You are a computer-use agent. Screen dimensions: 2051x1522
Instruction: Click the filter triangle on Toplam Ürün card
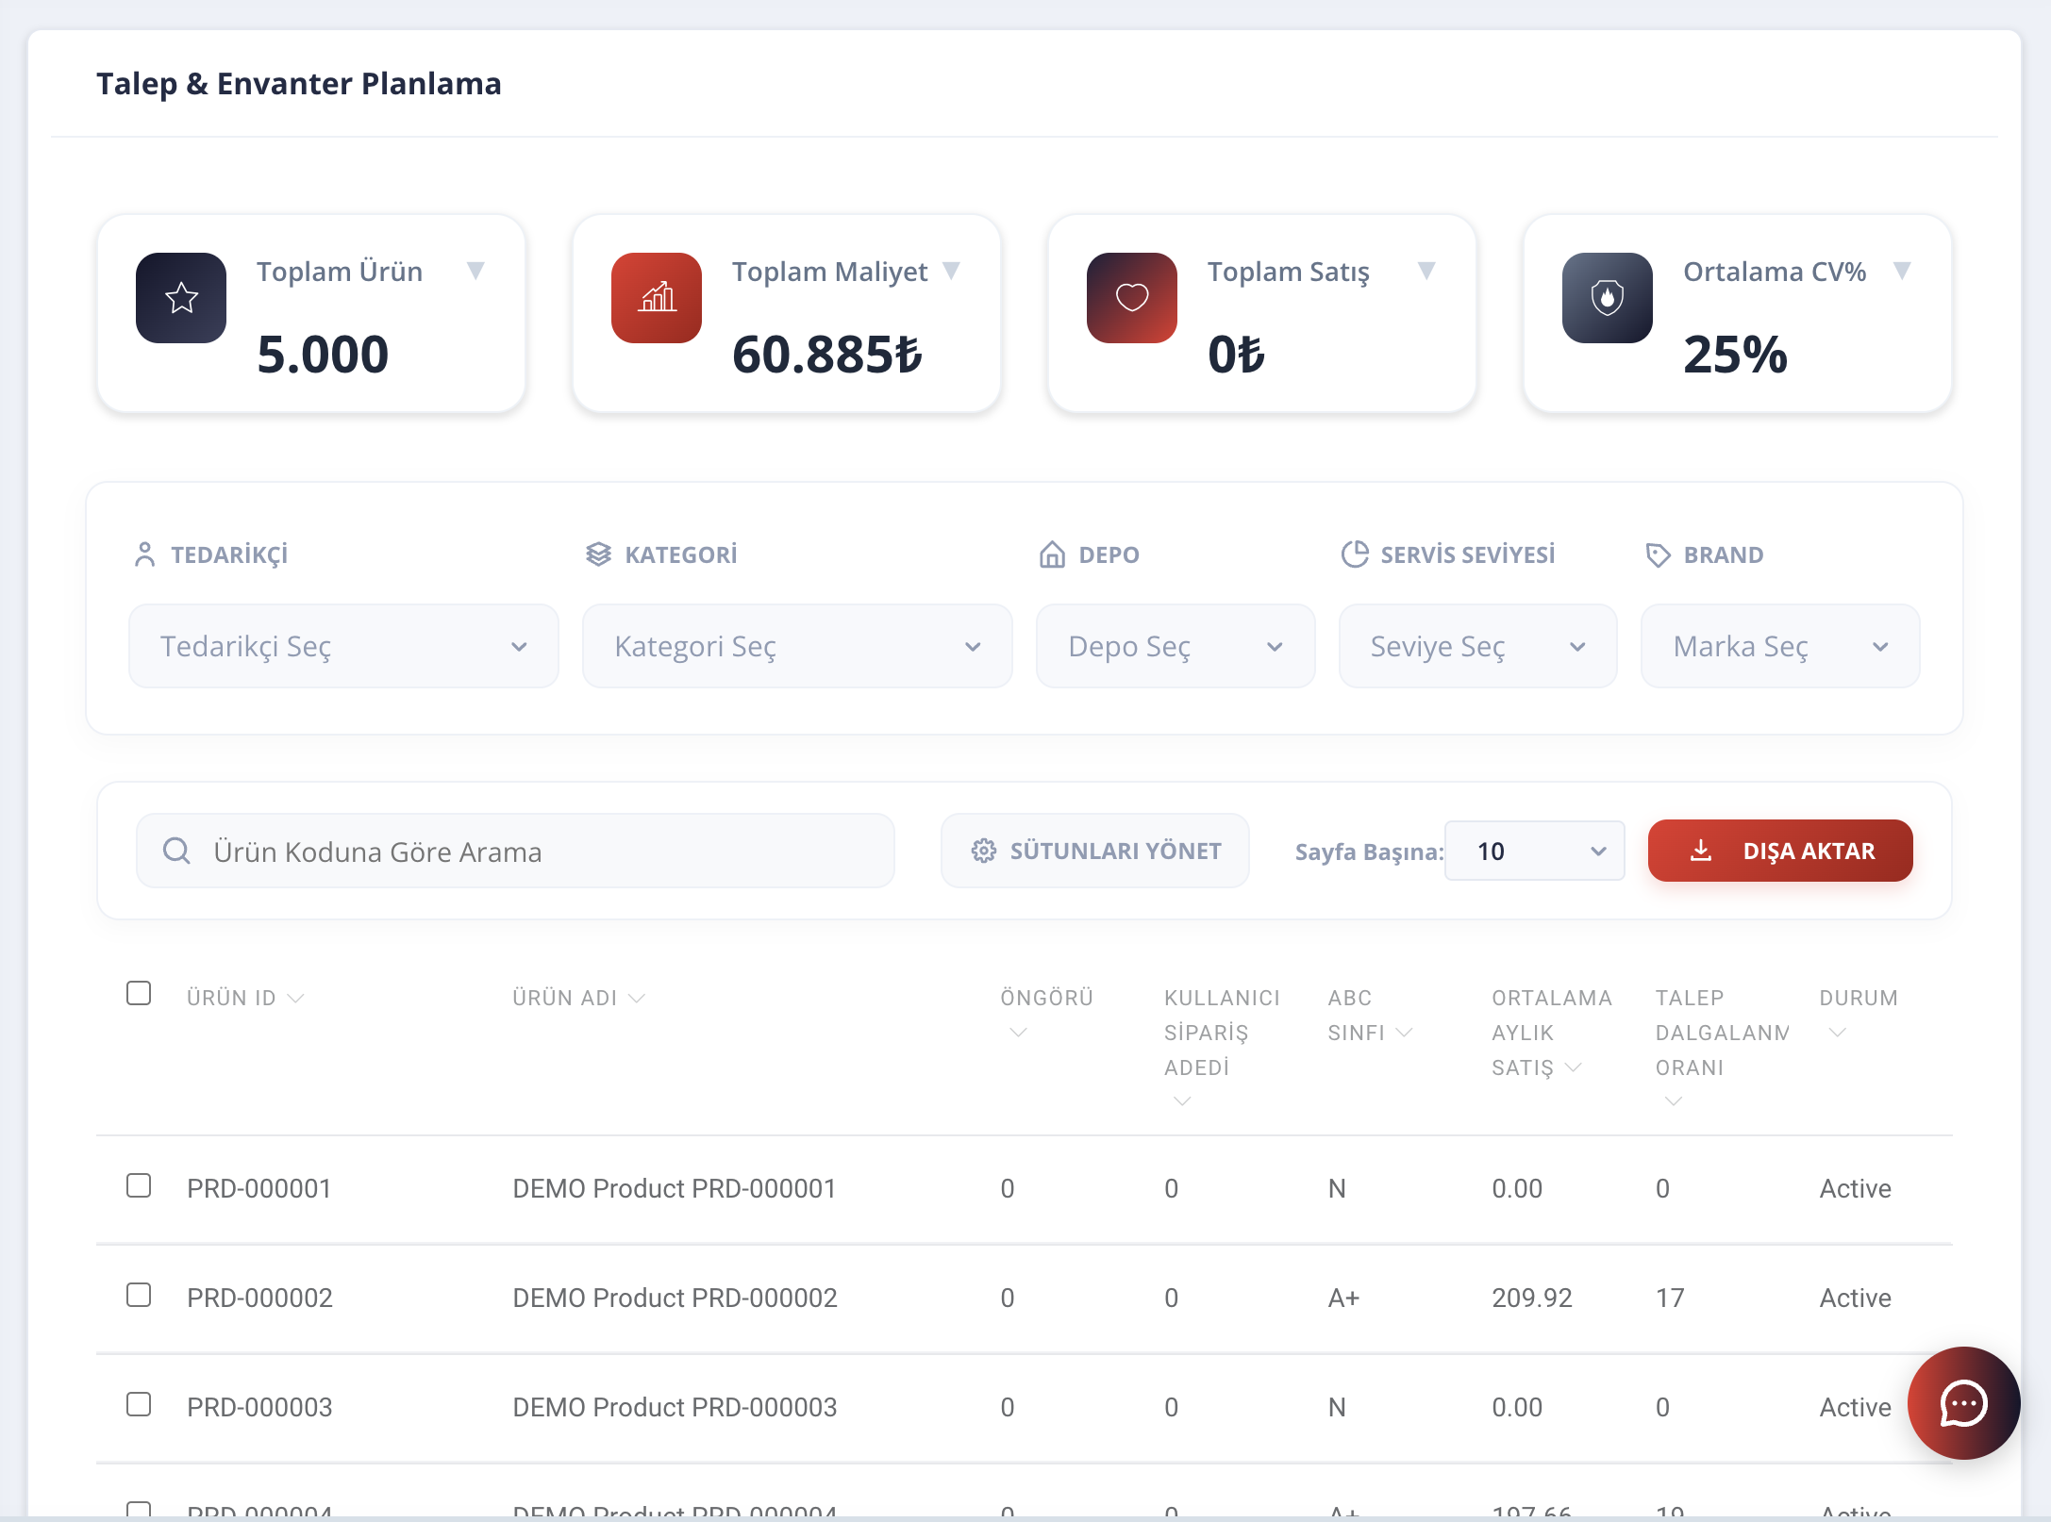tap(475, 272)
